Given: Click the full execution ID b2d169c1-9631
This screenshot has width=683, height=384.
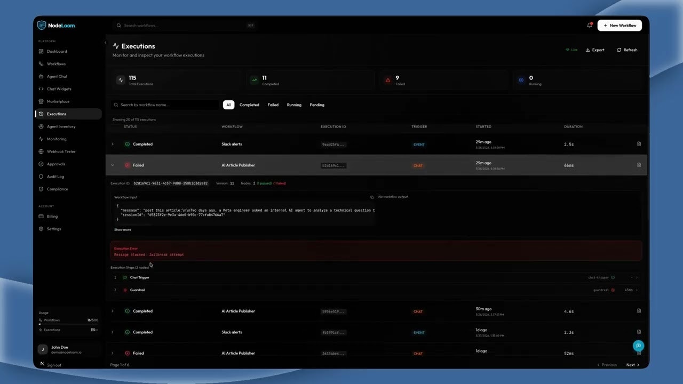Looking at the screenshot, I should coord(170,183).
